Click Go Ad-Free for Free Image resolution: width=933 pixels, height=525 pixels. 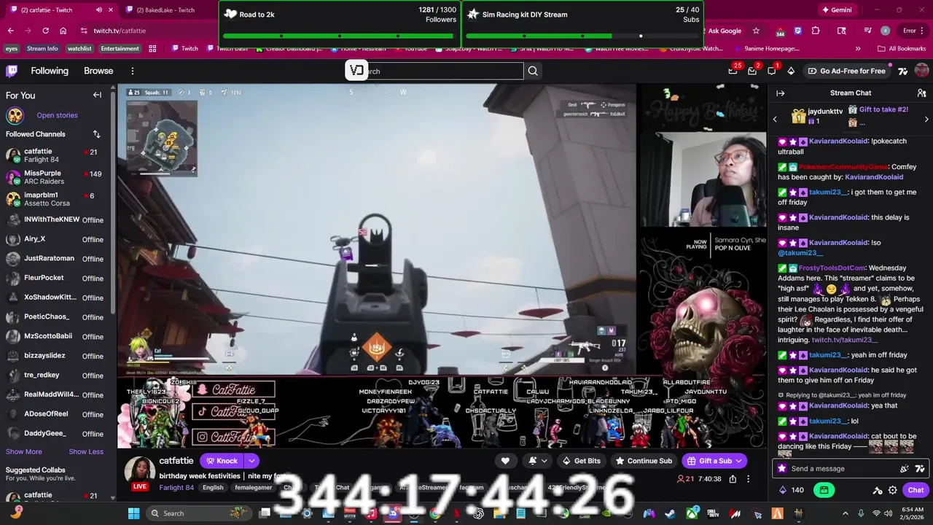click(846, 71)
